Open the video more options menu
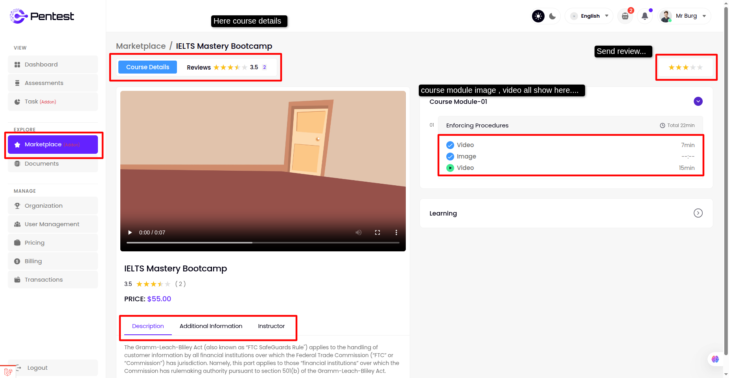Viewport: 729px width, 378px height. 396,232
